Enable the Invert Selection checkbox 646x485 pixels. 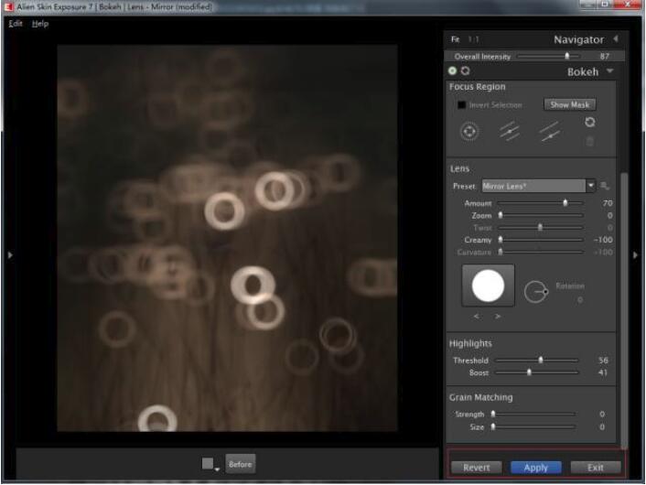[462, 105]
